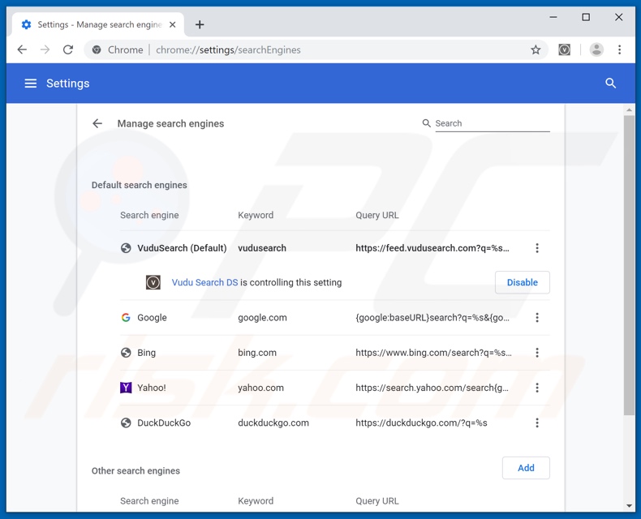
Task: Click the vertical scrollbar thumb
Action: point(629,266)
